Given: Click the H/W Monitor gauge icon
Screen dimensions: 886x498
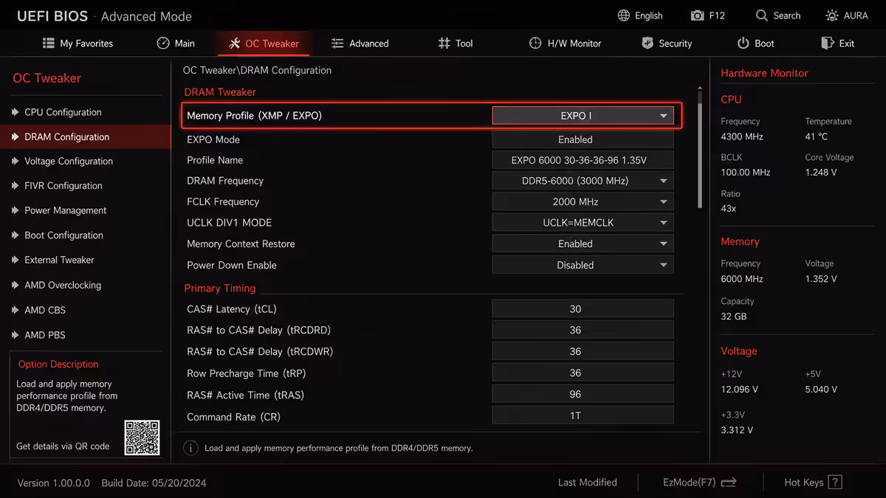Looking at the screenshot, I should pyautogui.click(x=535, y=44).
